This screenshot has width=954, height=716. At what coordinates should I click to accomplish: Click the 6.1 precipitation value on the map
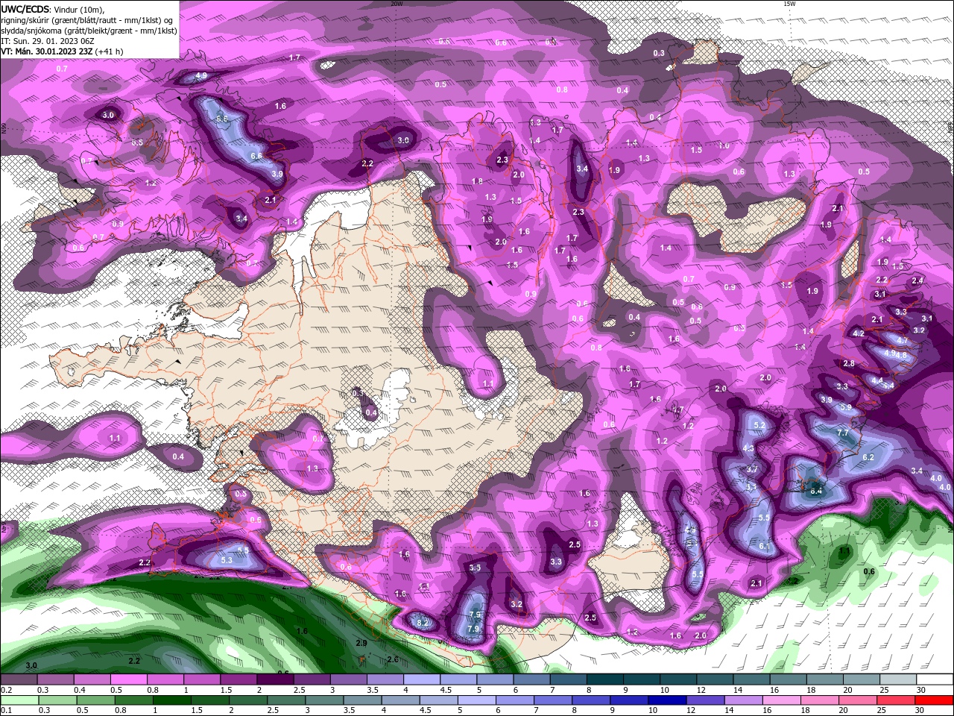click(x=764, y=546)
